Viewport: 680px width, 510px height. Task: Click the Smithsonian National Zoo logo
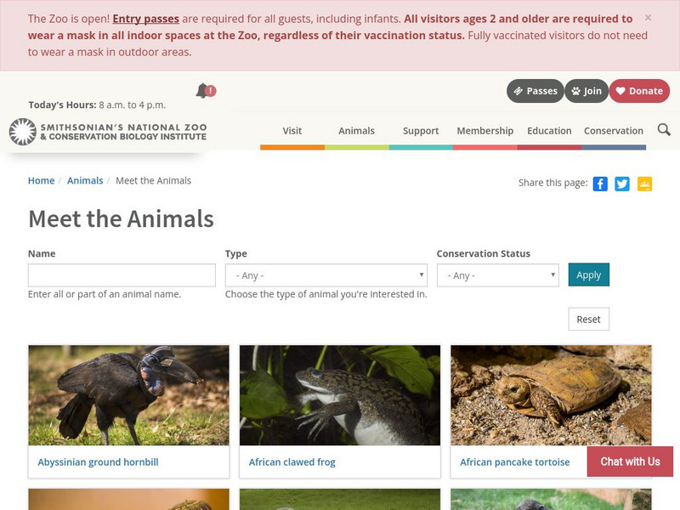(108, 131)
